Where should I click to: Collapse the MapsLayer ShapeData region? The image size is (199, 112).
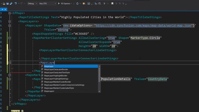[10, 26]
